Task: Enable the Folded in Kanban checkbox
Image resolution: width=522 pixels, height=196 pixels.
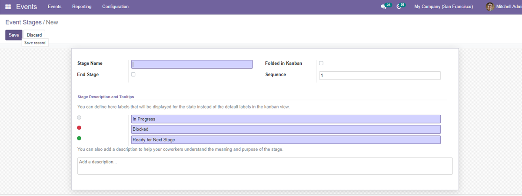Action: [x=321, y=63]
